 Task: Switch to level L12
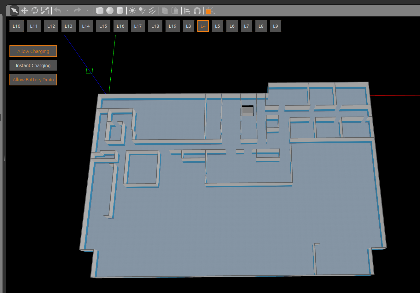(x=51, y=26)
